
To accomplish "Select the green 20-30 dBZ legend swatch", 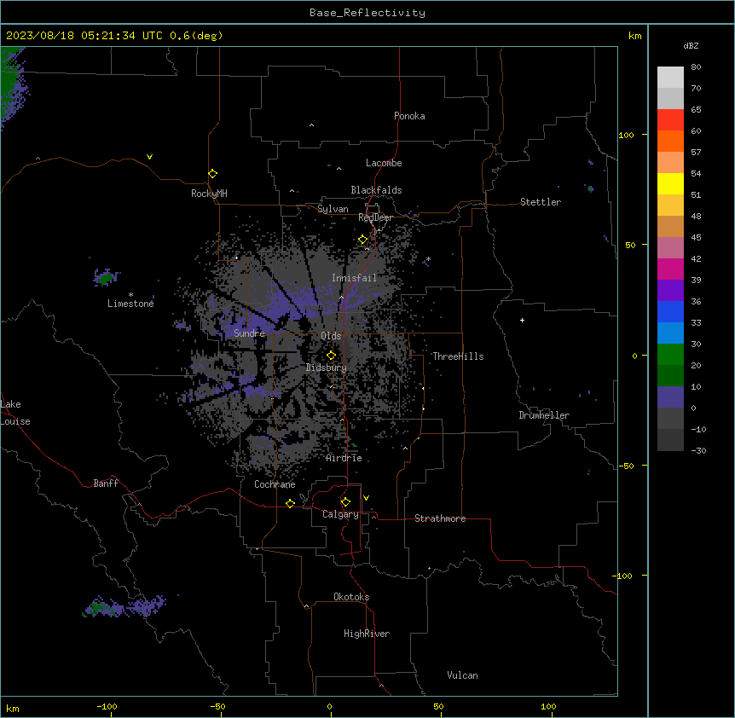I will [x=670, y=355].
